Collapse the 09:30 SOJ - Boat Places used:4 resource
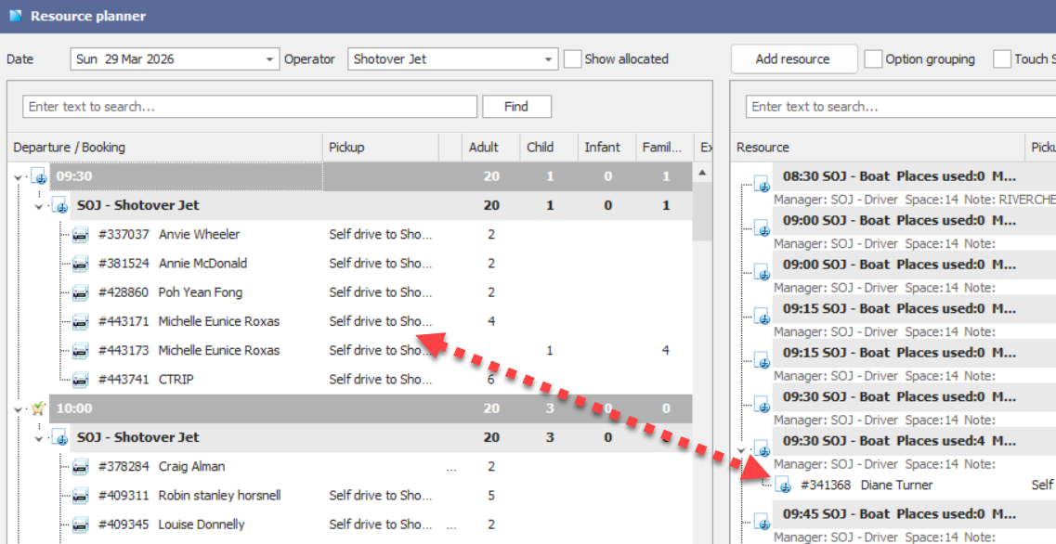This screenshot has width=1056, height=544. (x=741, y=449)
